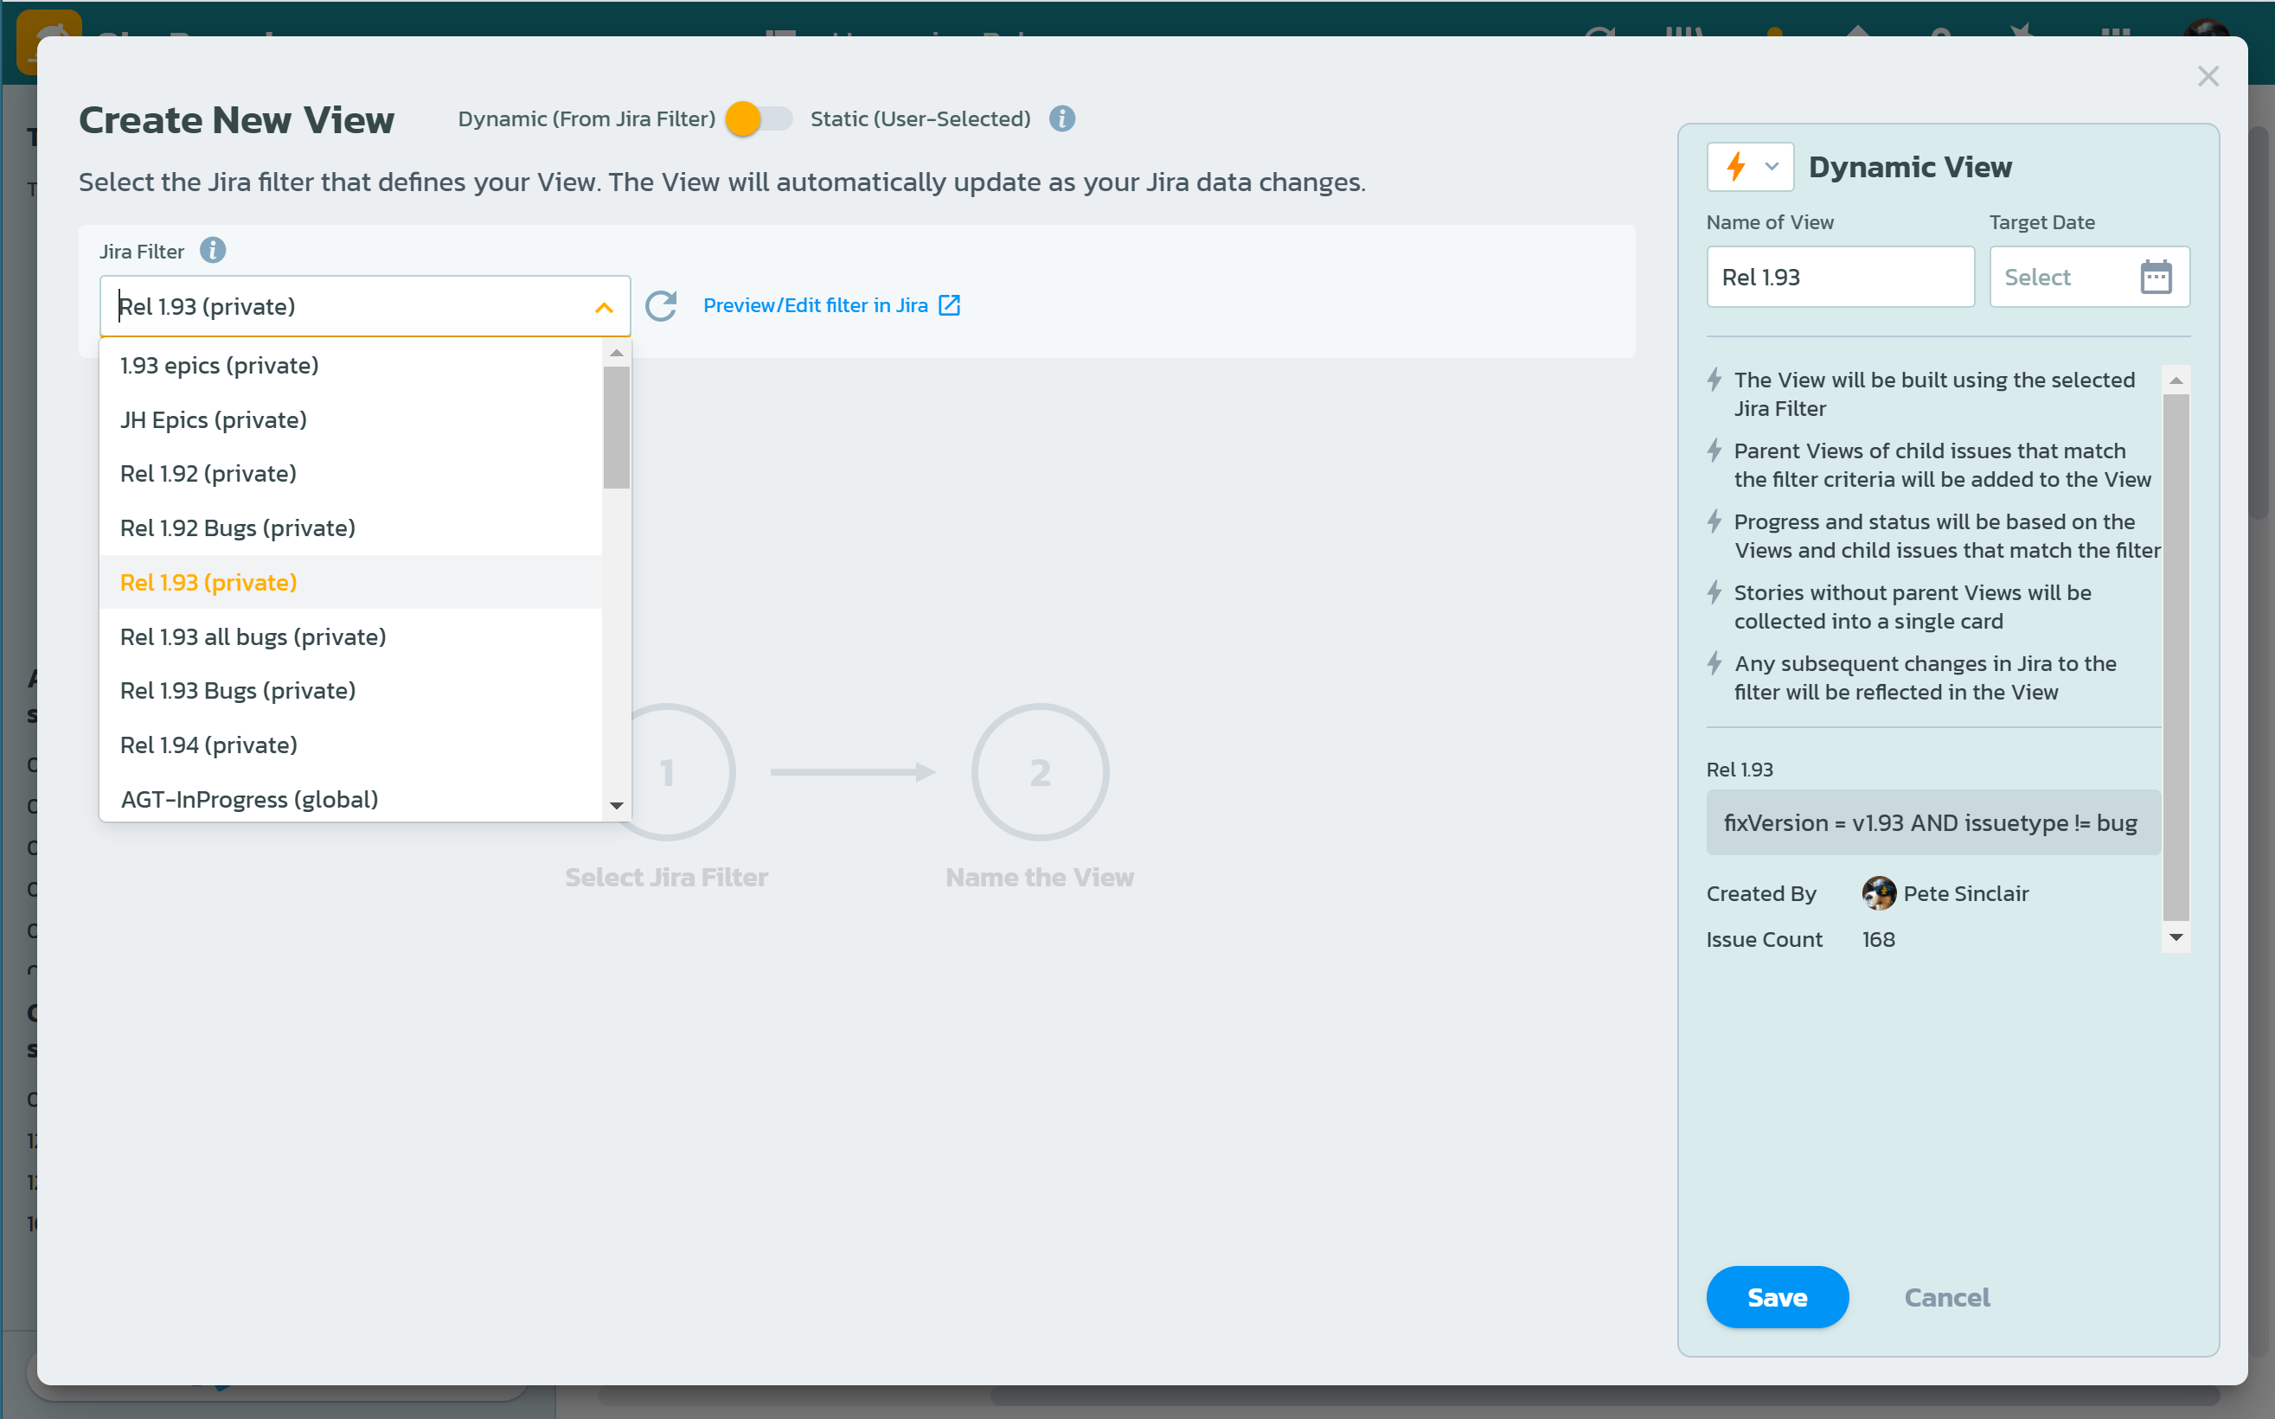The width and height of the screenshot is (2275, 1419).
Task: Click external-link icon after Preview/Edit filter
Action: (949, 305)
